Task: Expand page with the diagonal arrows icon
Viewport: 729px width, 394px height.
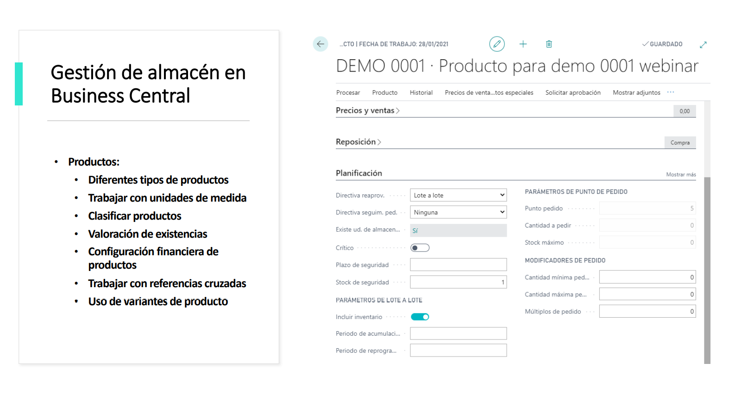Action: [703, 44]
